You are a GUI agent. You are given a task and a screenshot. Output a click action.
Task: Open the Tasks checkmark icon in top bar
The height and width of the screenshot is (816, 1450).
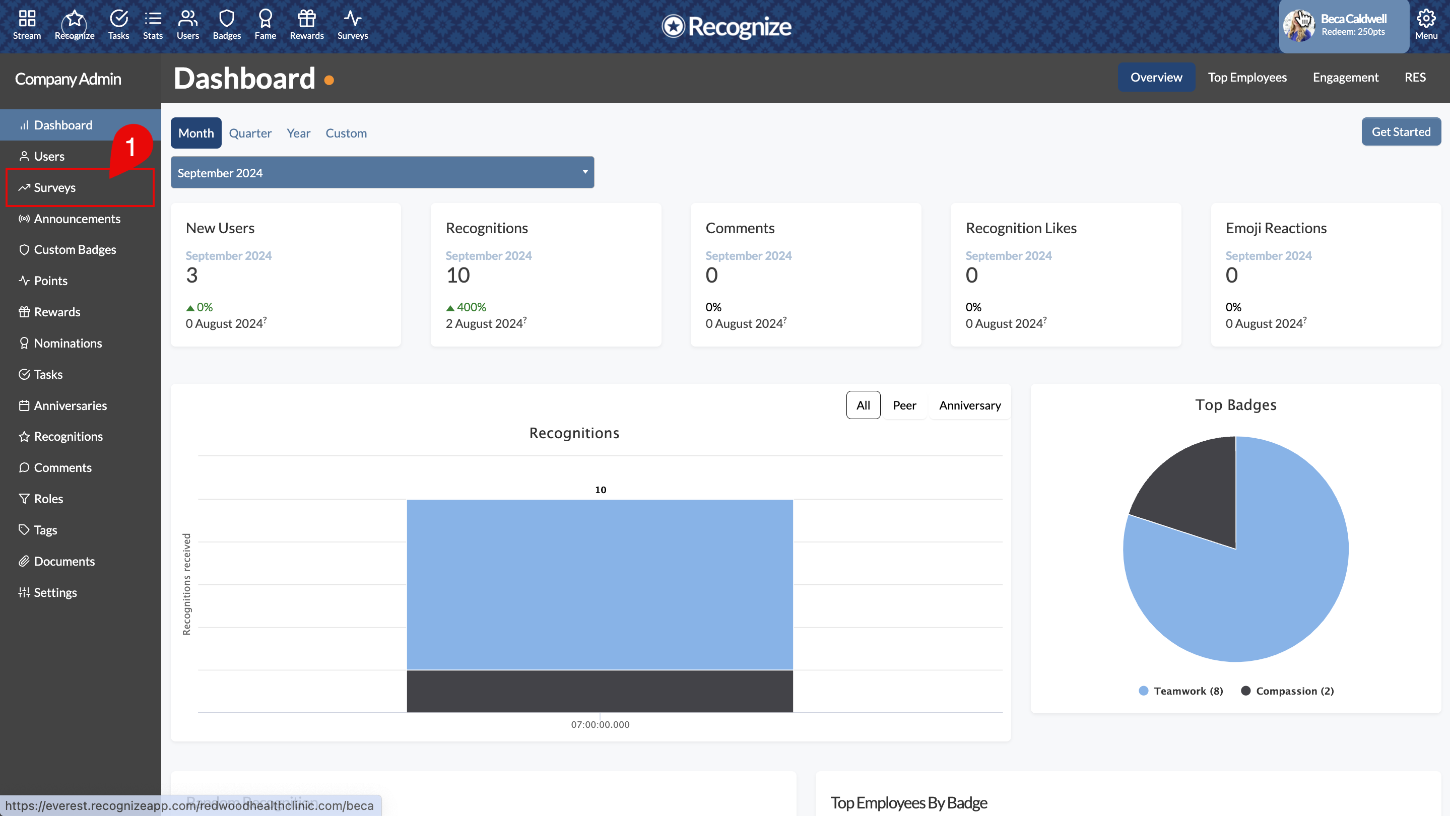(119, 25)
